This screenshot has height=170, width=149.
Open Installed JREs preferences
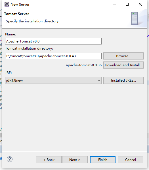pos(123,80)
